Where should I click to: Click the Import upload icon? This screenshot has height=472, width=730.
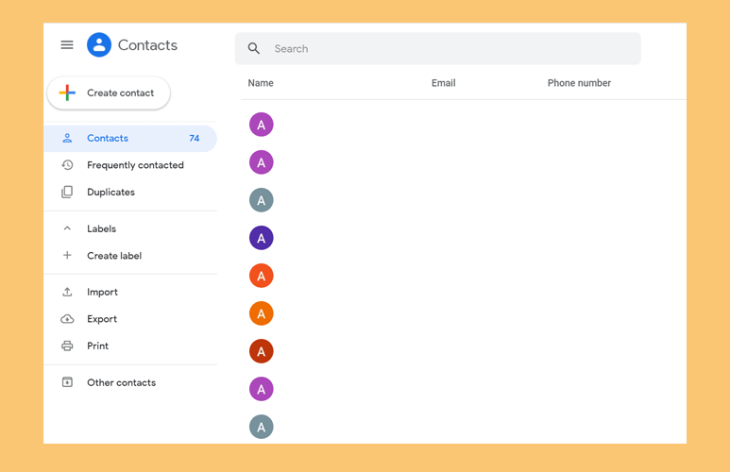[67, 292]
